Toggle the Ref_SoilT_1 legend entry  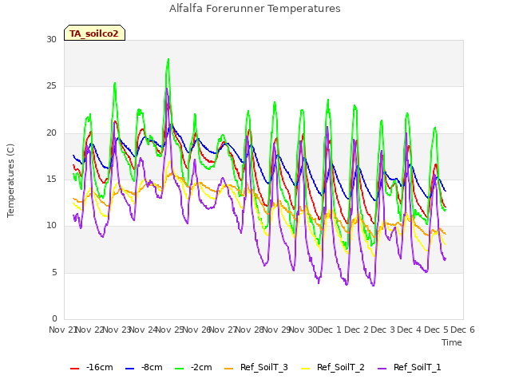410,367
